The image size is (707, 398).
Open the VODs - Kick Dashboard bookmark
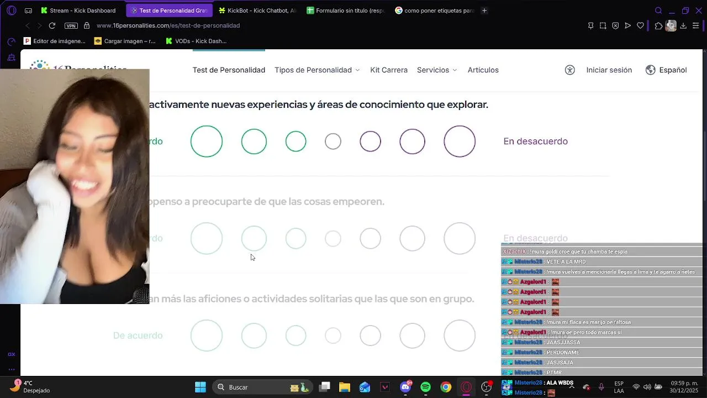[x=196, y=41]
